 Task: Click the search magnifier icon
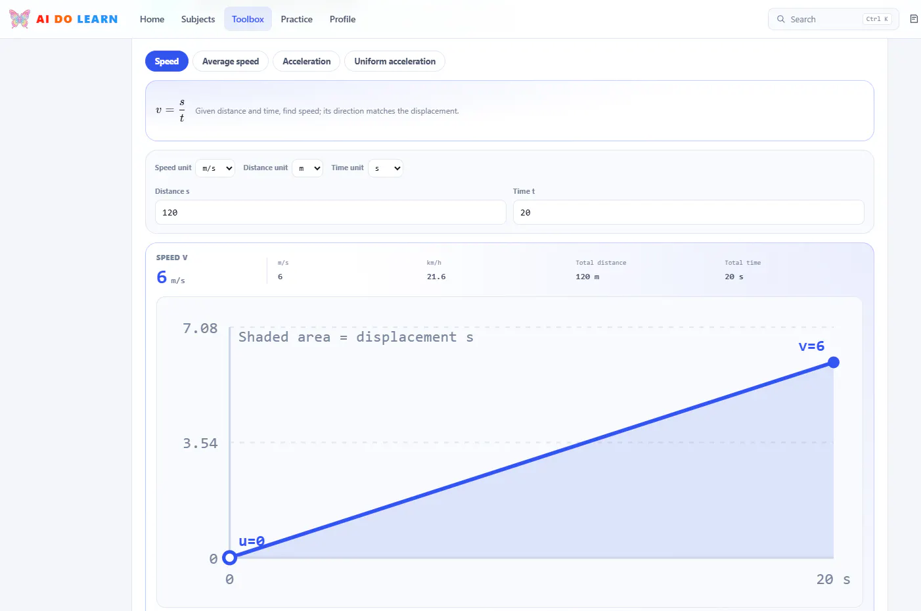[781, 19]
